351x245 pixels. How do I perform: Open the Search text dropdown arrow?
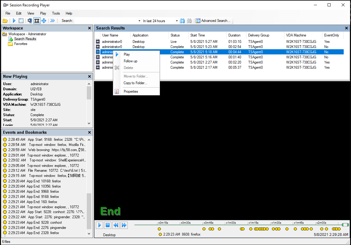139,21
